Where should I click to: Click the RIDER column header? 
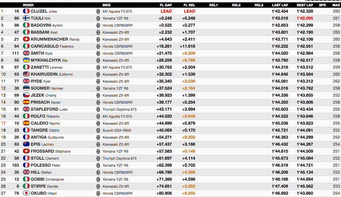tap(28, 5)
